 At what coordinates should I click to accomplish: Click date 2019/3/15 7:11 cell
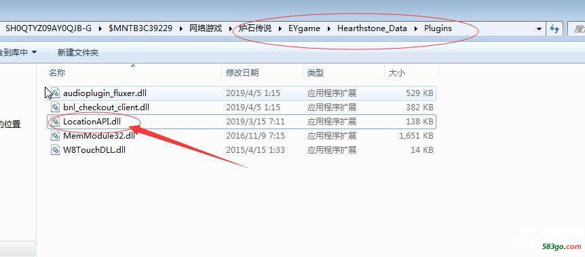256,121
